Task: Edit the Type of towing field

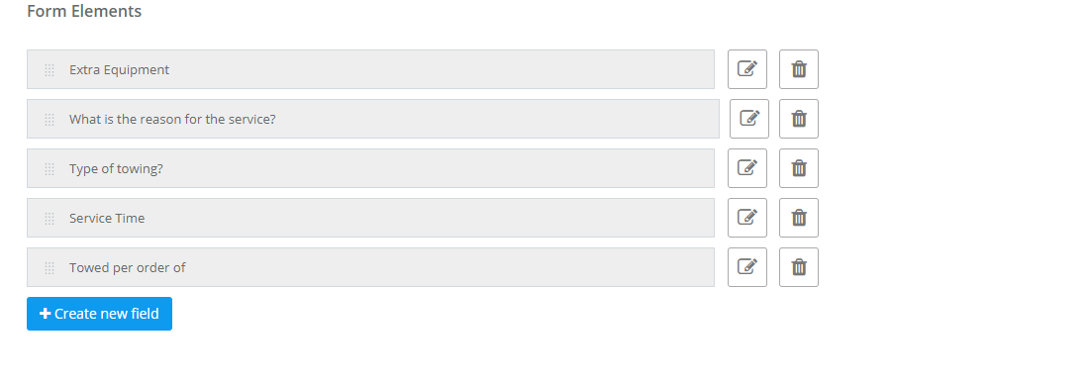Action: click(x=747, y=168)
